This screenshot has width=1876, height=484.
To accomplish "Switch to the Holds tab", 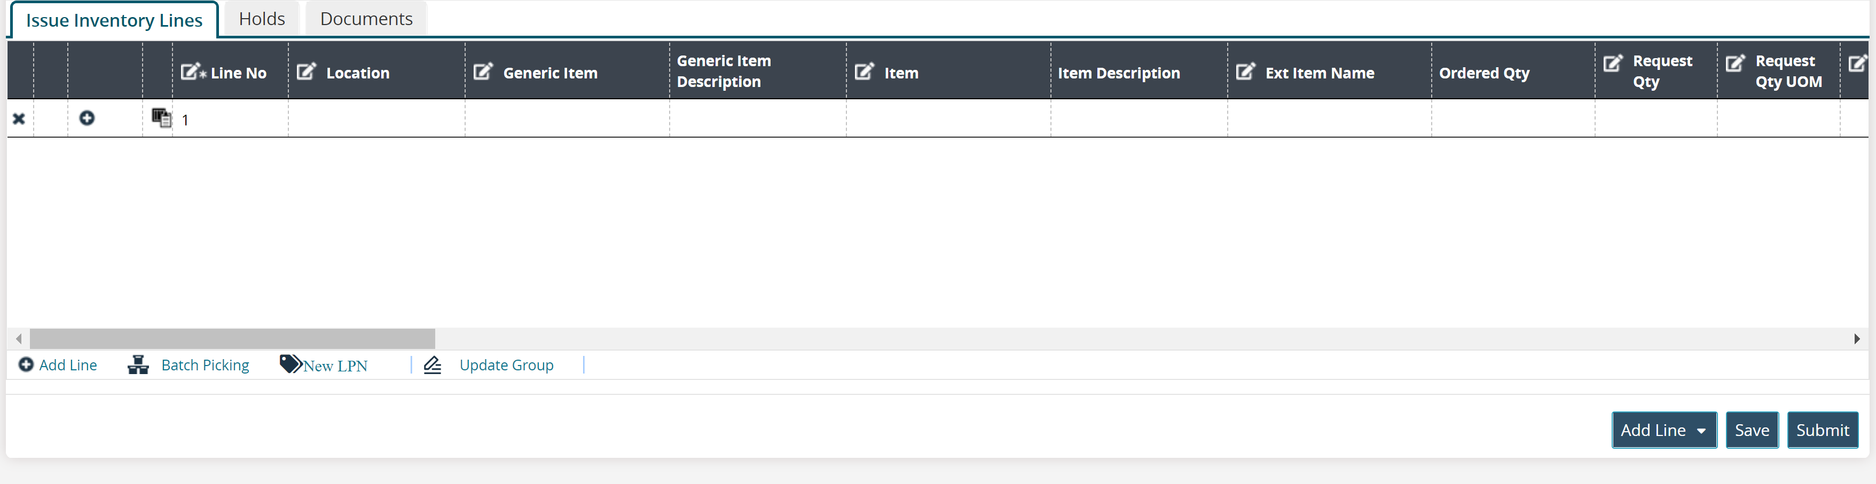I will point(262,19).
